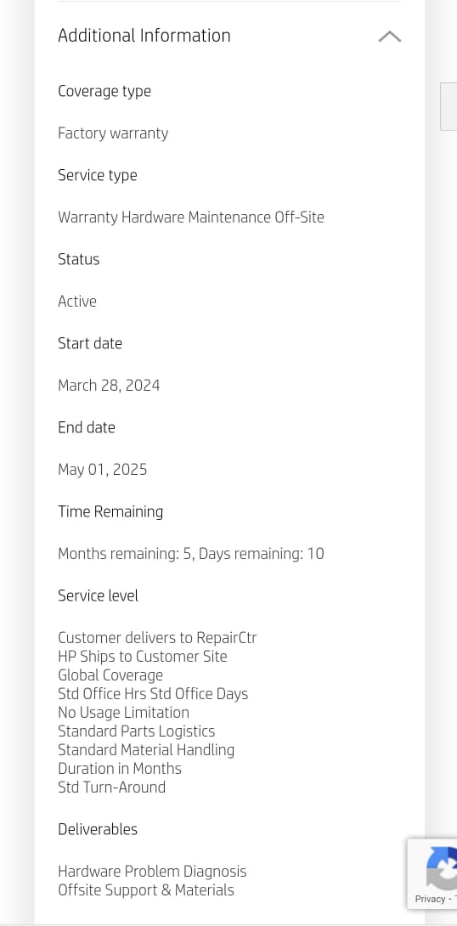Click the Std Turn-Around line

(x=111, y=788)
